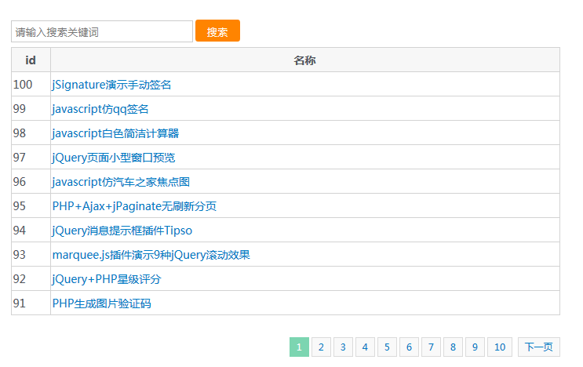
Task: Open the marquee.js插件 scrolling effects link
Action: point(151,255)
